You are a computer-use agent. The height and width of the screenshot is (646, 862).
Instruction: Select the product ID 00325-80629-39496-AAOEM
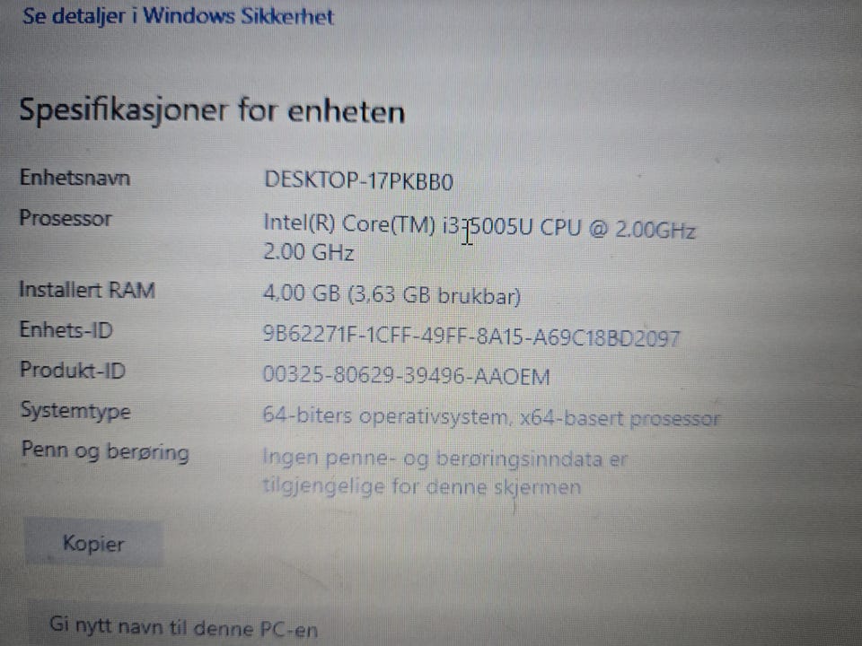(406, 376)
